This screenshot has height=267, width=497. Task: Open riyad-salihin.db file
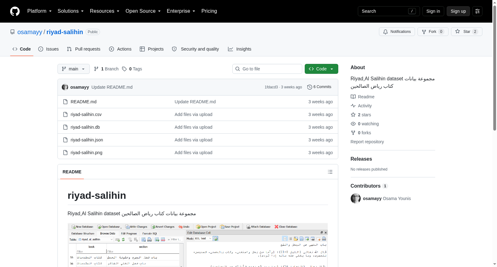(x=85, y=127)
